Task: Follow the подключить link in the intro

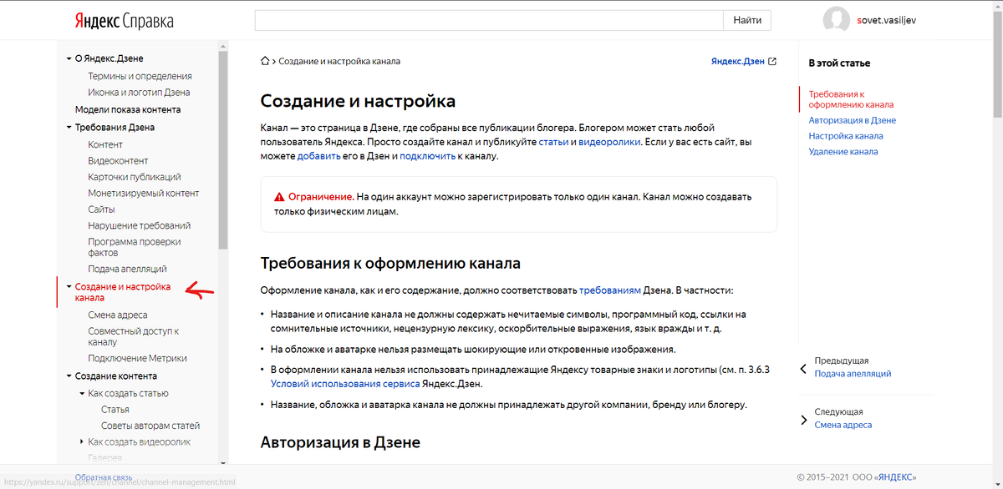Action: 427,156
